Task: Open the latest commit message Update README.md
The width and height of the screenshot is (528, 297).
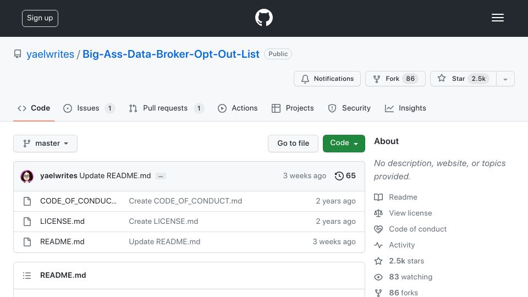Action: coord(115,176)
